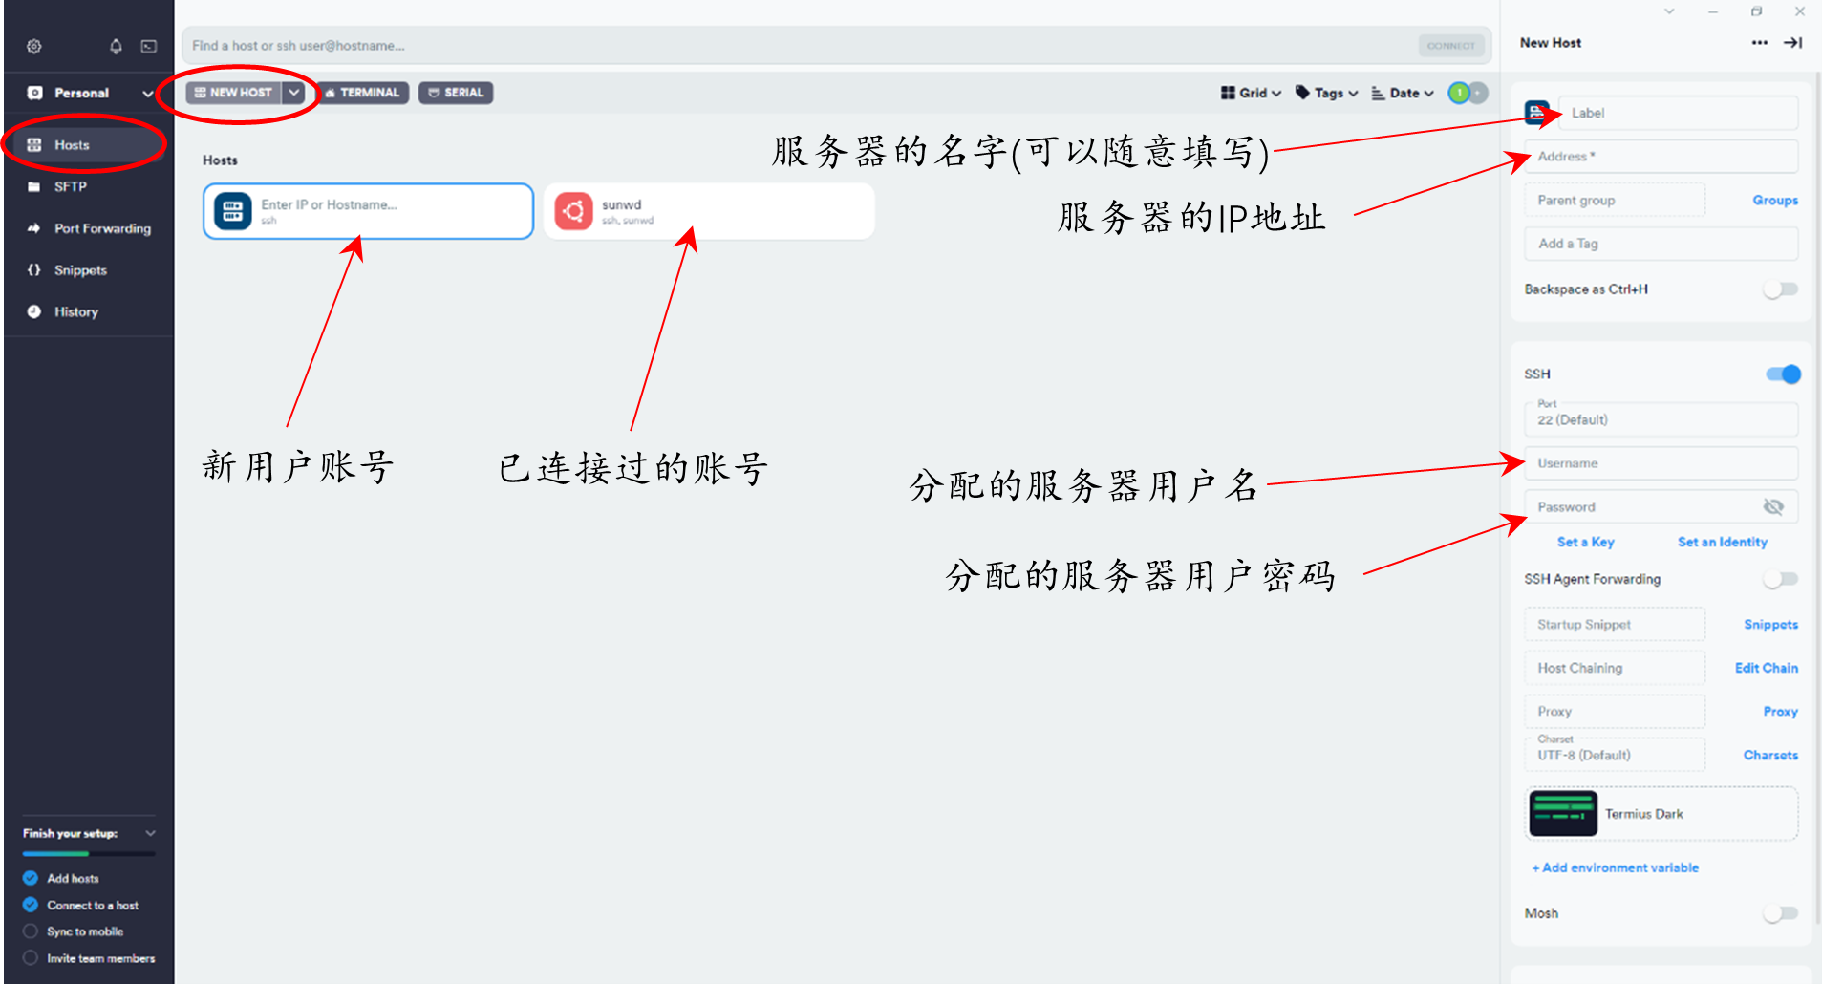Open the Grid view dropdown

pyautogui.click(x=1251, y=93)
